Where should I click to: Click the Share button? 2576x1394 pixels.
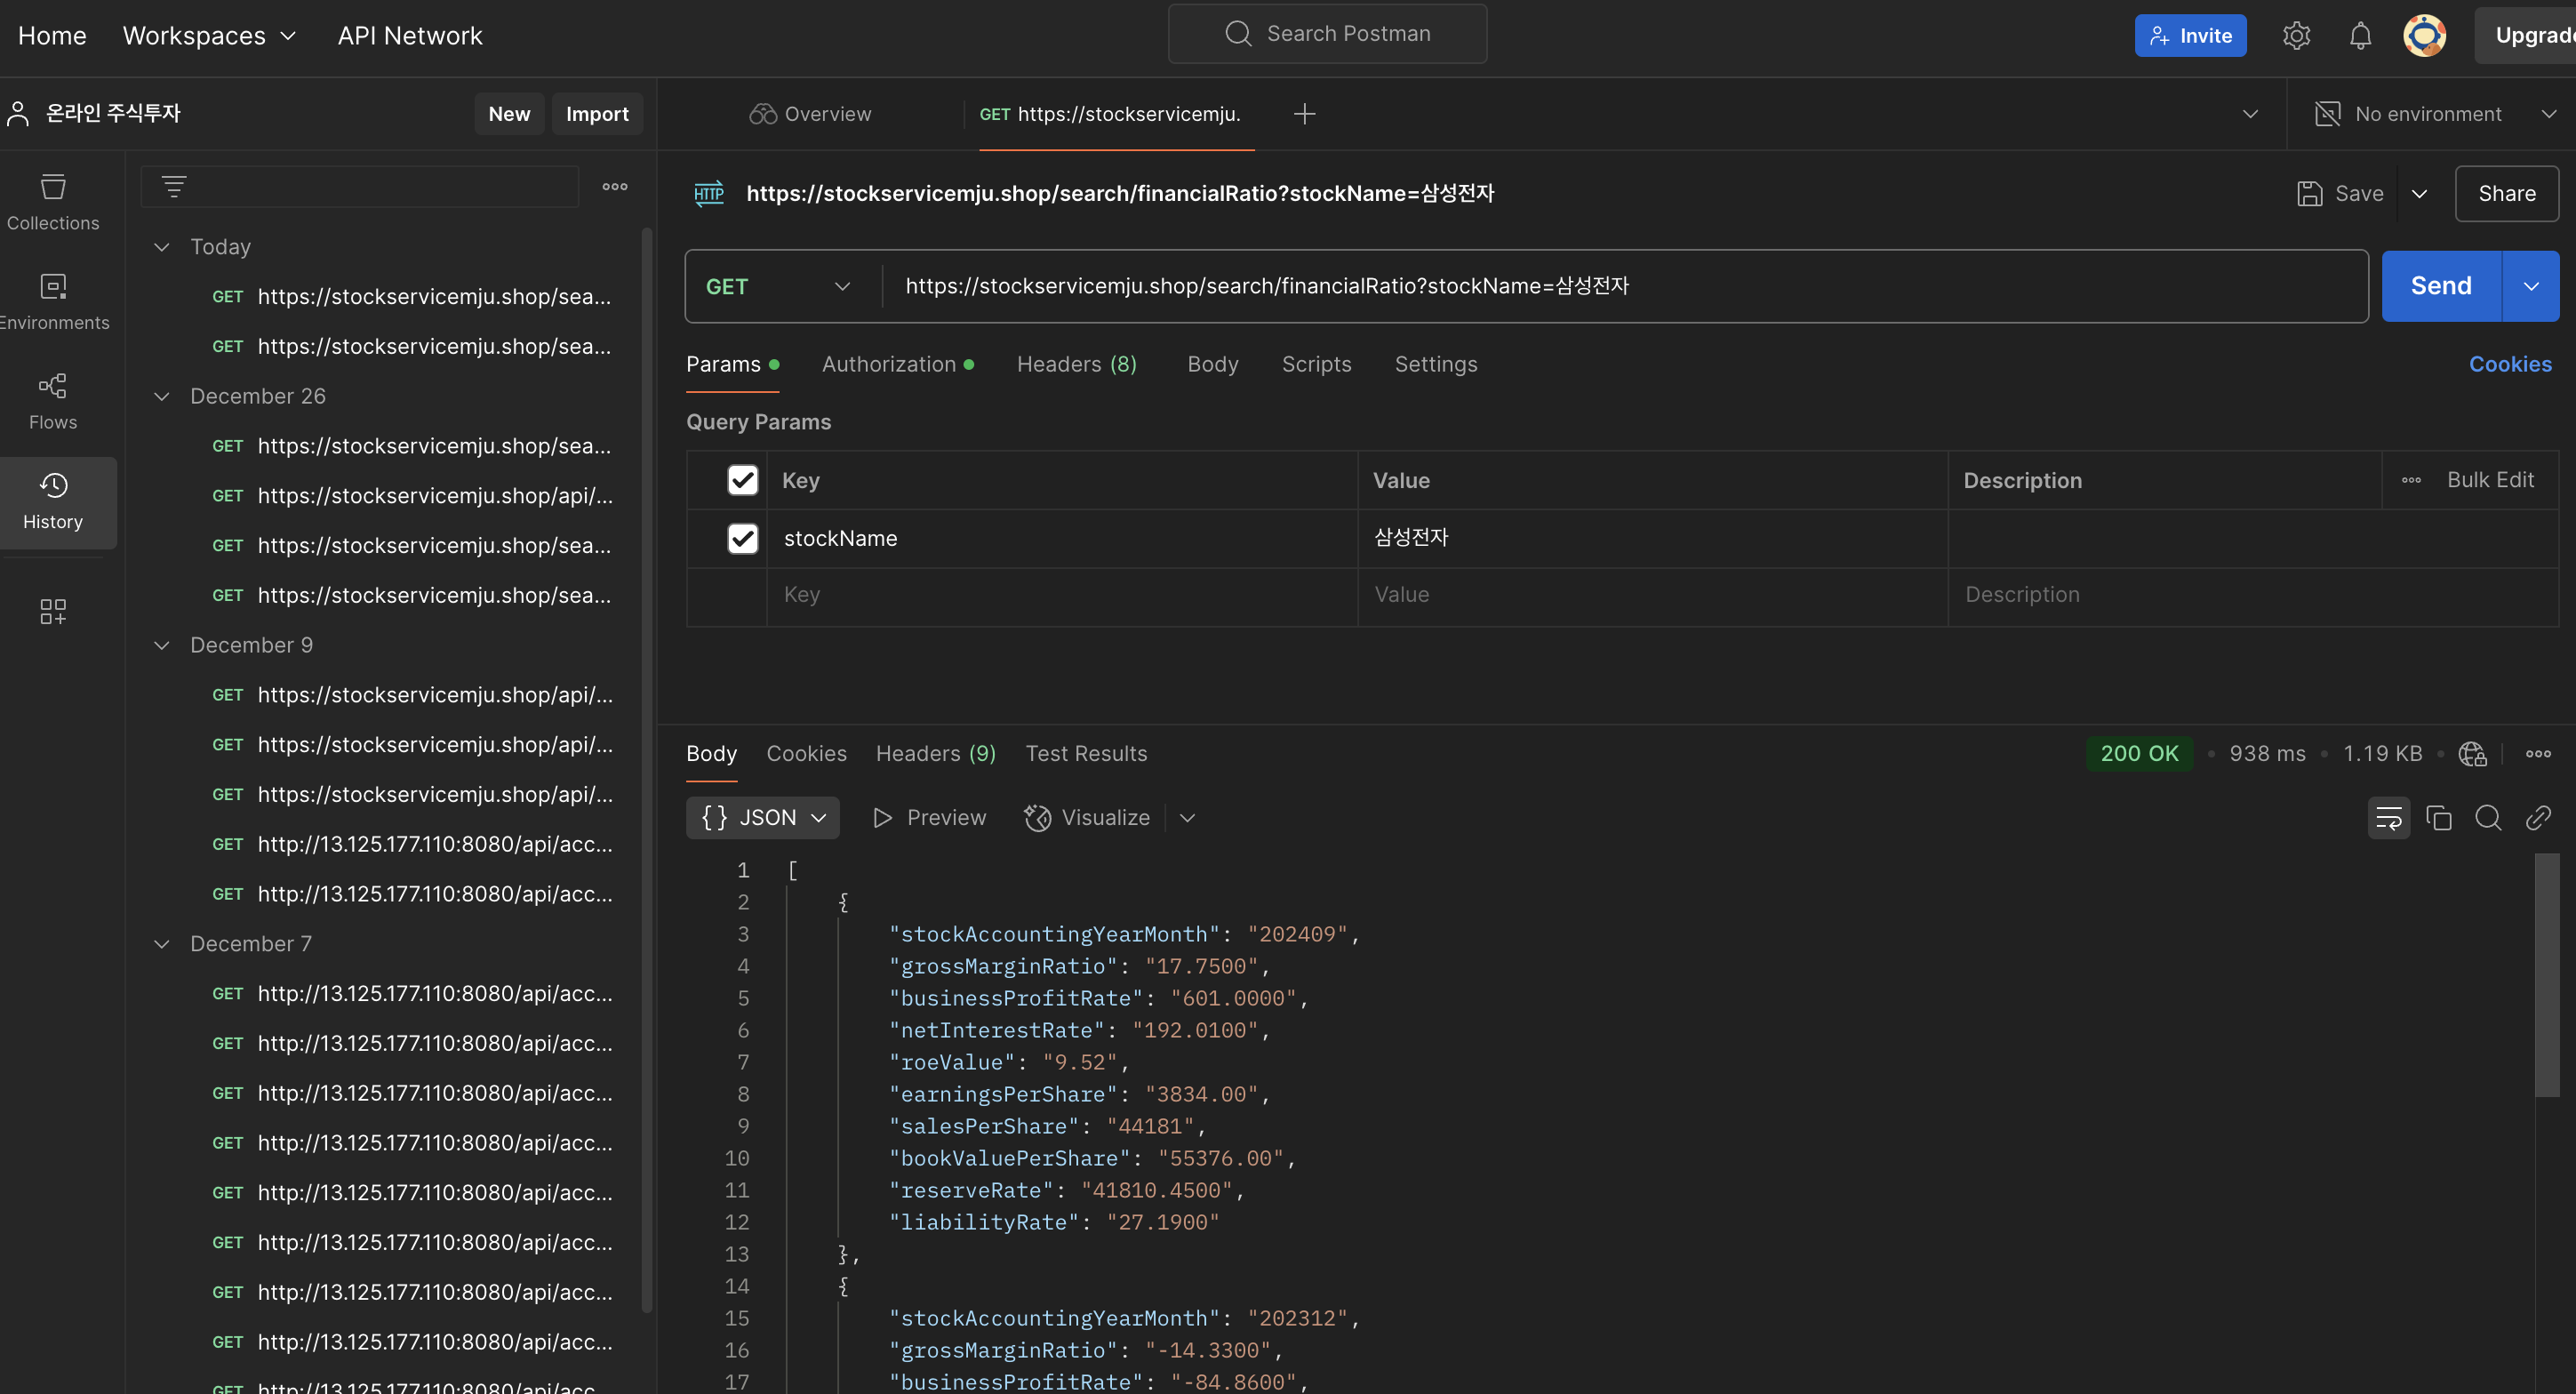[x=2506, y=194]
